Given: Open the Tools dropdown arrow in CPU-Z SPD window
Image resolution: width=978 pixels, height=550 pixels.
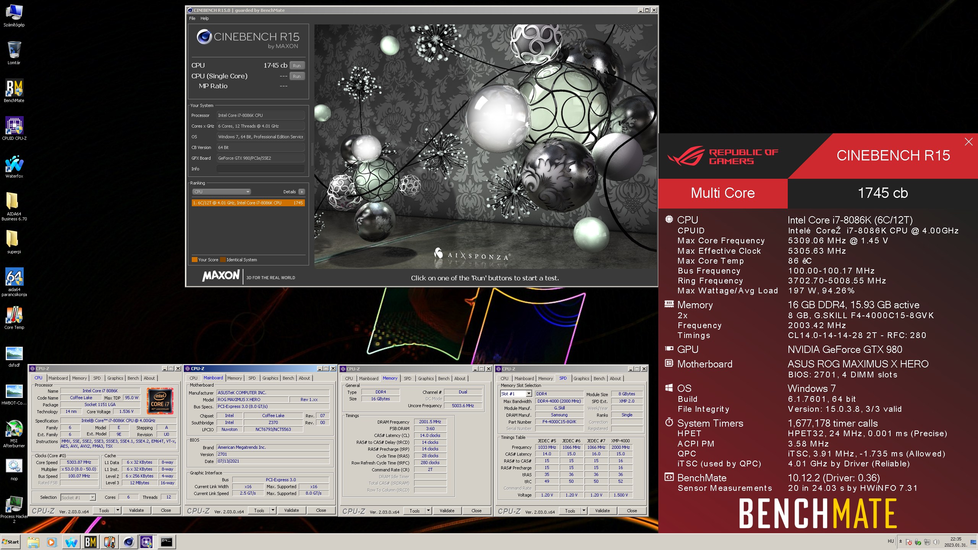Looking at the screenshot, I should 584,511.
